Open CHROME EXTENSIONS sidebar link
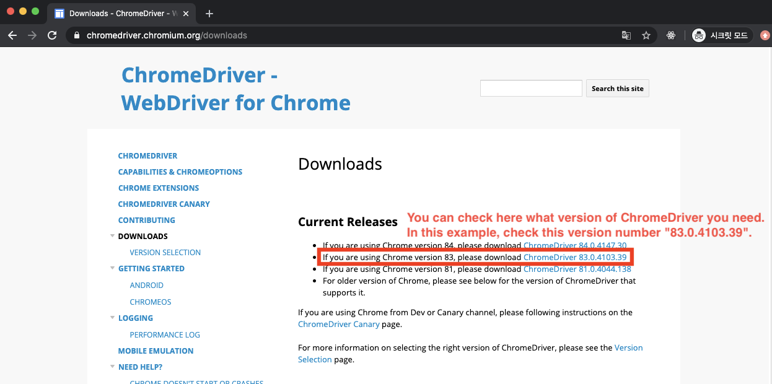The width and height of the screenshot is (772, 384). coord(159,188)
